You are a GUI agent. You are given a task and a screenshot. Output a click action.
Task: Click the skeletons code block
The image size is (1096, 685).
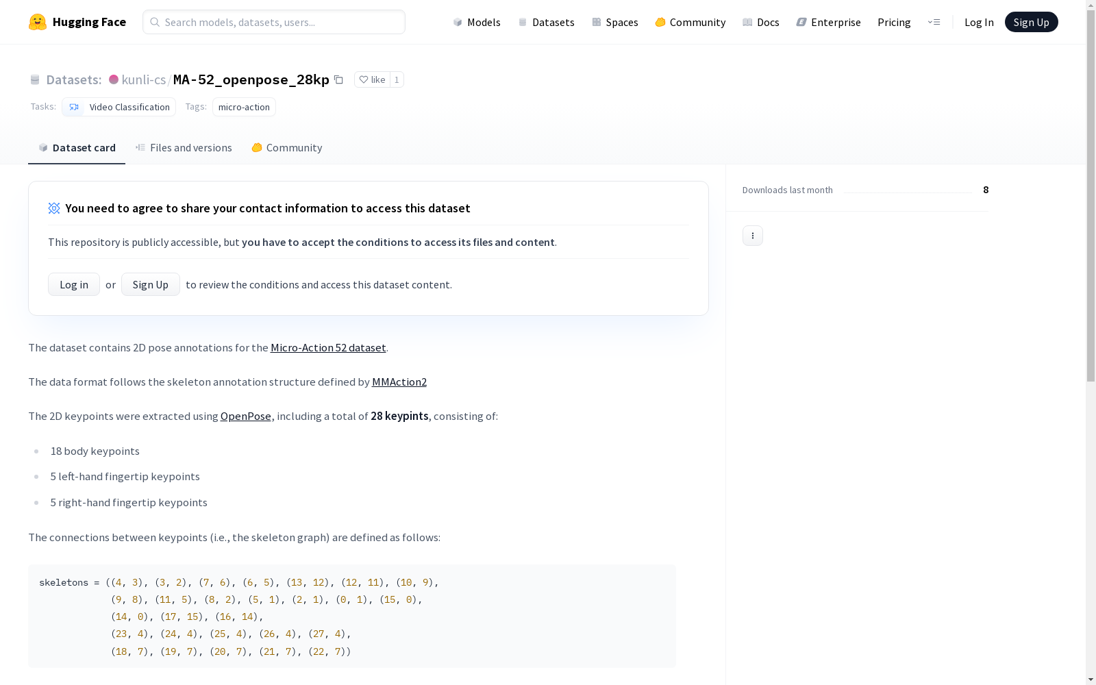tap(352, 616)
